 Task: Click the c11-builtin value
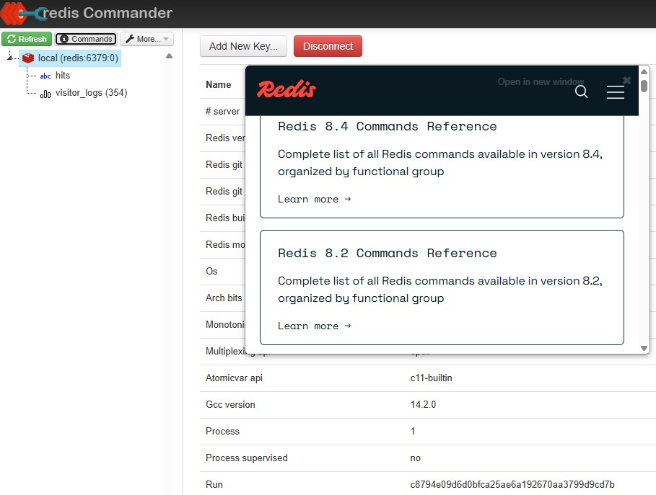(431, 378)
